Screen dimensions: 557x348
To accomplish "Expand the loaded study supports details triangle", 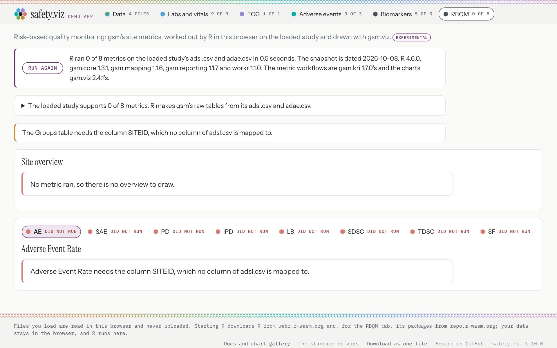I will (23, 106).
